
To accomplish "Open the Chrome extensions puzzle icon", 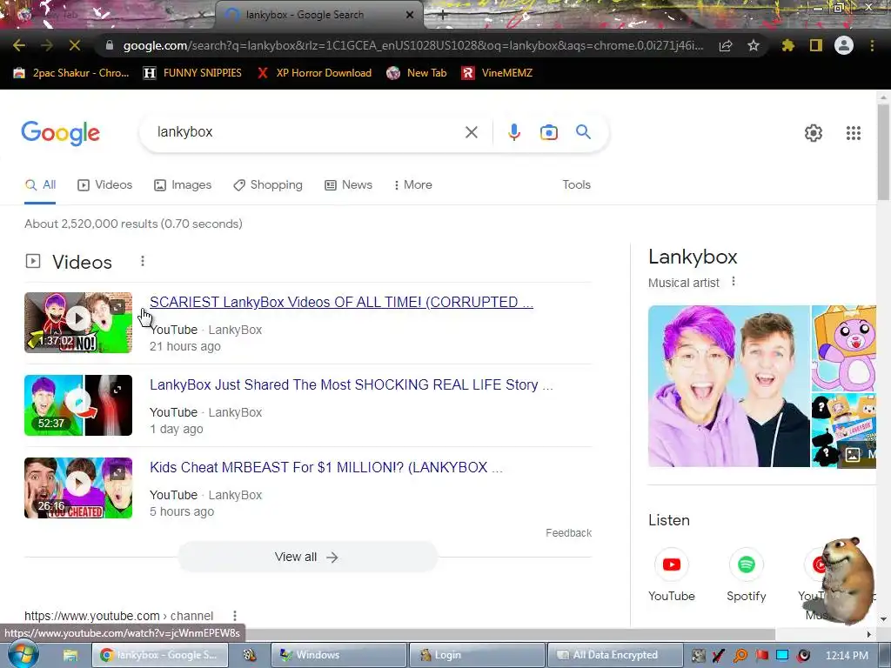I will tap(787, 45).
